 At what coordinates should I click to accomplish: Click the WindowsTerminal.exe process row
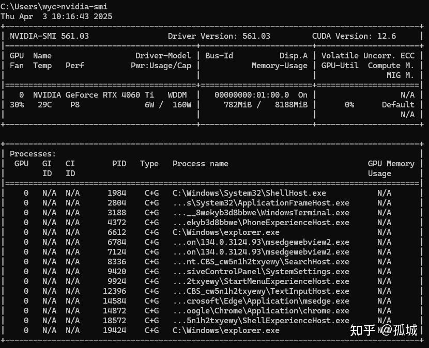pos(212,213)
